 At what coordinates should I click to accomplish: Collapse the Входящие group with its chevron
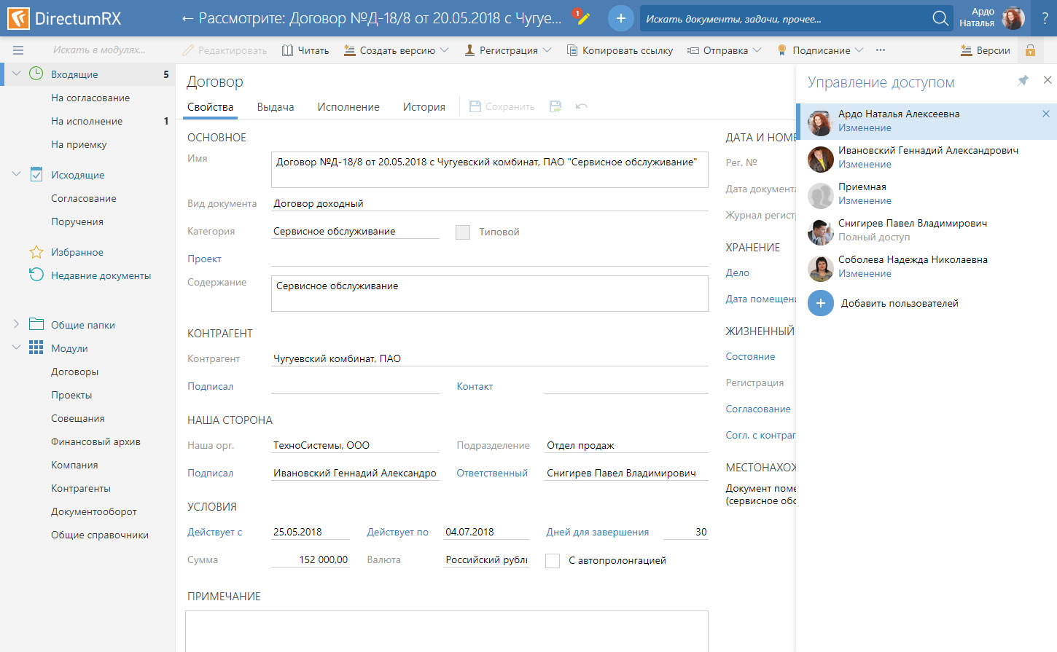(16, 74)
